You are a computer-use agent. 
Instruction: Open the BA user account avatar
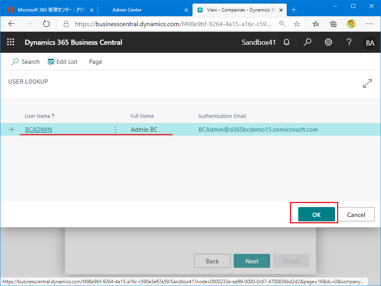(x=370, y=43)
